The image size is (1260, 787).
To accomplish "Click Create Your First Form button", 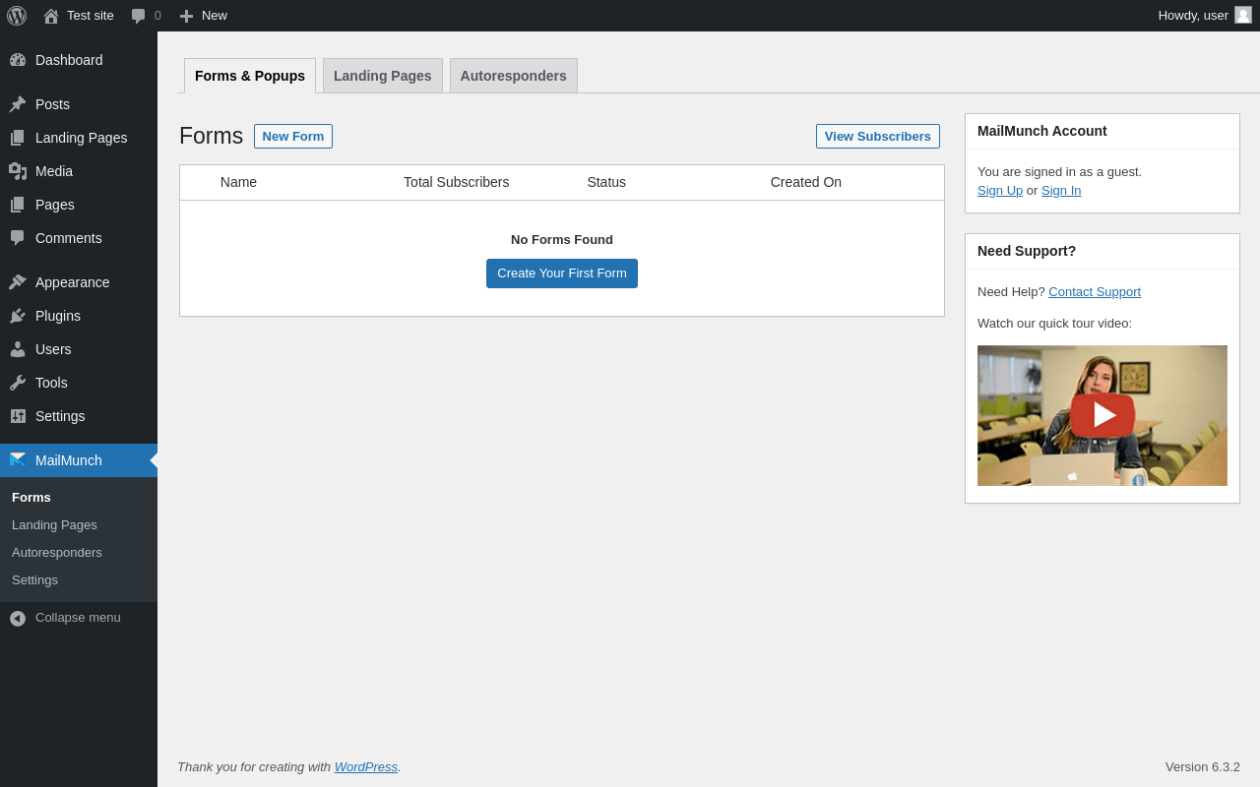I will click(562, 273).
